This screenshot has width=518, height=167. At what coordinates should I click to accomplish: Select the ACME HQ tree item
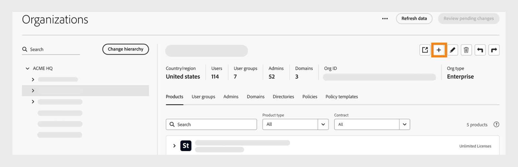click(x=43, y=68)
